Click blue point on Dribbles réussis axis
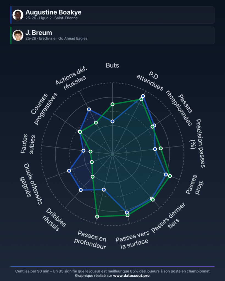Screen dimensions: 225x281 [81, 190]
